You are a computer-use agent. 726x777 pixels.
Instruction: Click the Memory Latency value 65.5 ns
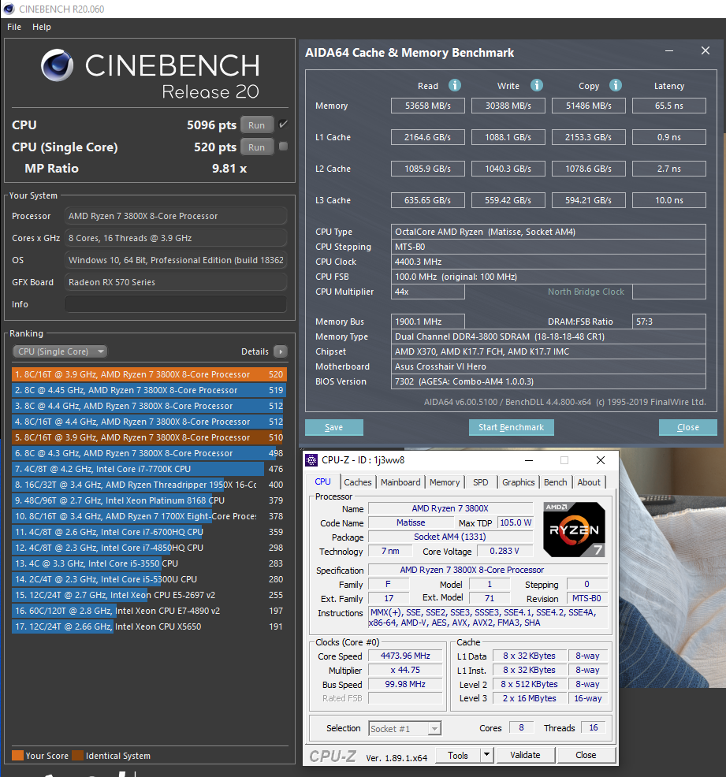click(x=669, y=106)
